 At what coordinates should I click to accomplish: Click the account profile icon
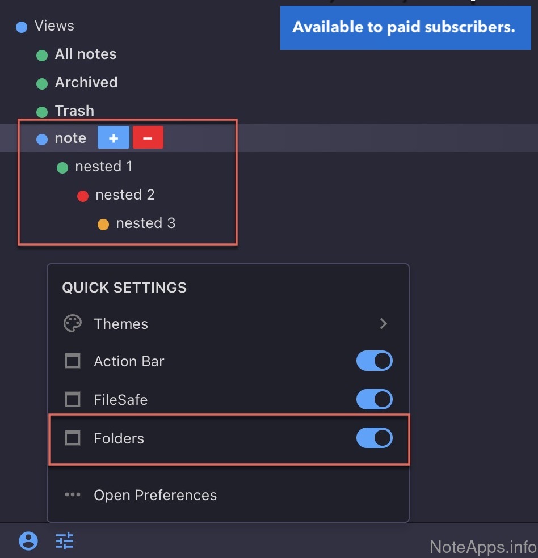28,541
